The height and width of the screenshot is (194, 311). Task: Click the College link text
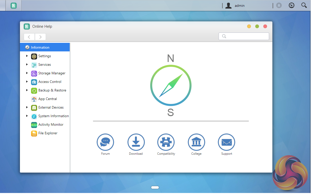pyautogui.click(x=196, y=154)
